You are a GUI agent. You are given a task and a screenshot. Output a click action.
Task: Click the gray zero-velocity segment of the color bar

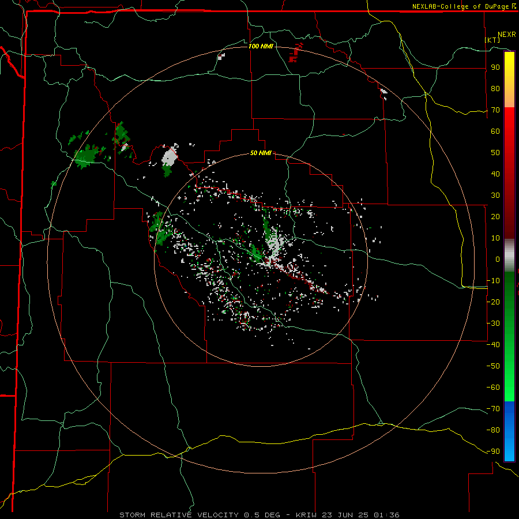pyautogui.click(x=509, y=255)
